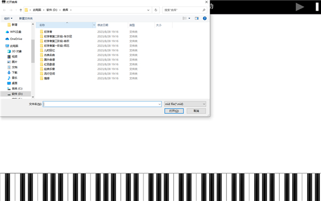321x201 pixels.
Task: Click the Back navigation arrow
Action: (4, 10)
